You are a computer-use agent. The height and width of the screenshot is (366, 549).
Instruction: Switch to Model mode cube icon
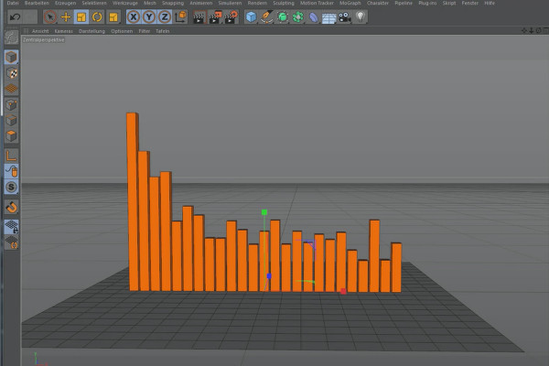tap(11, 57)
